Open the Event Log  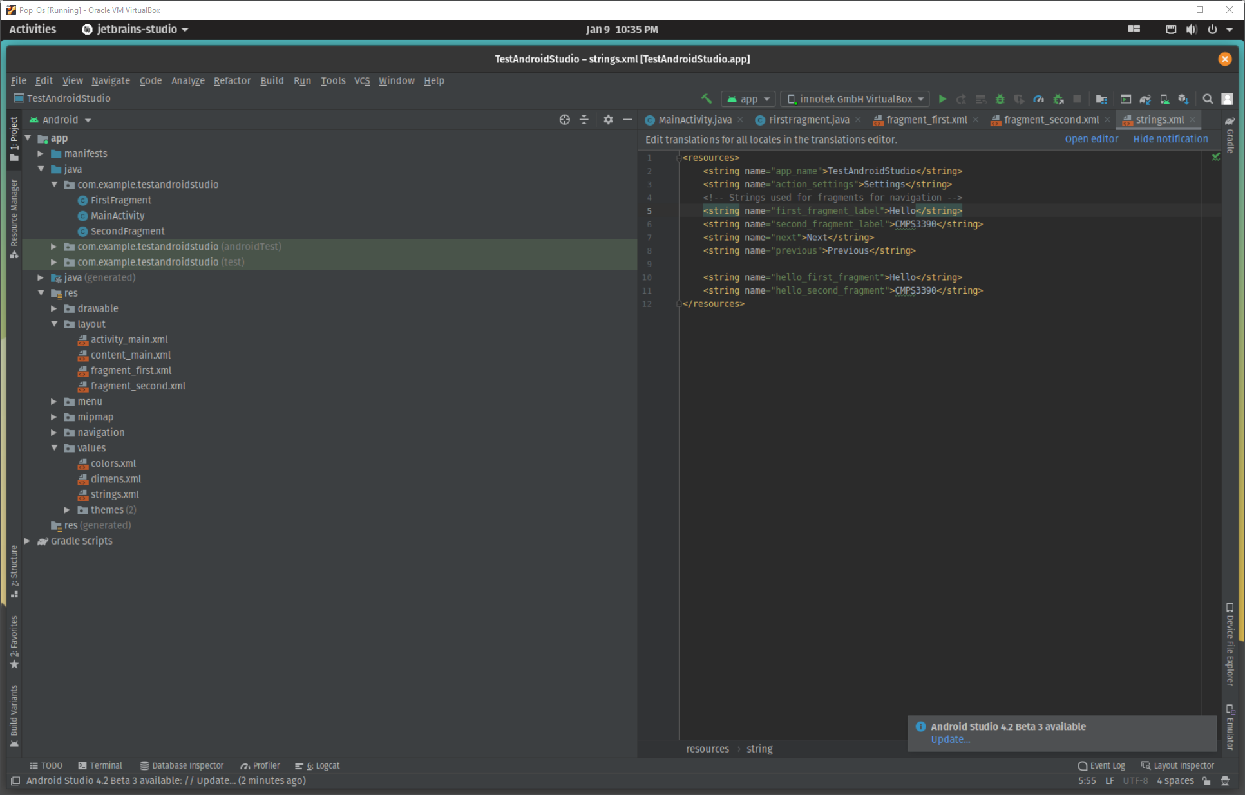coord(1101,765)
